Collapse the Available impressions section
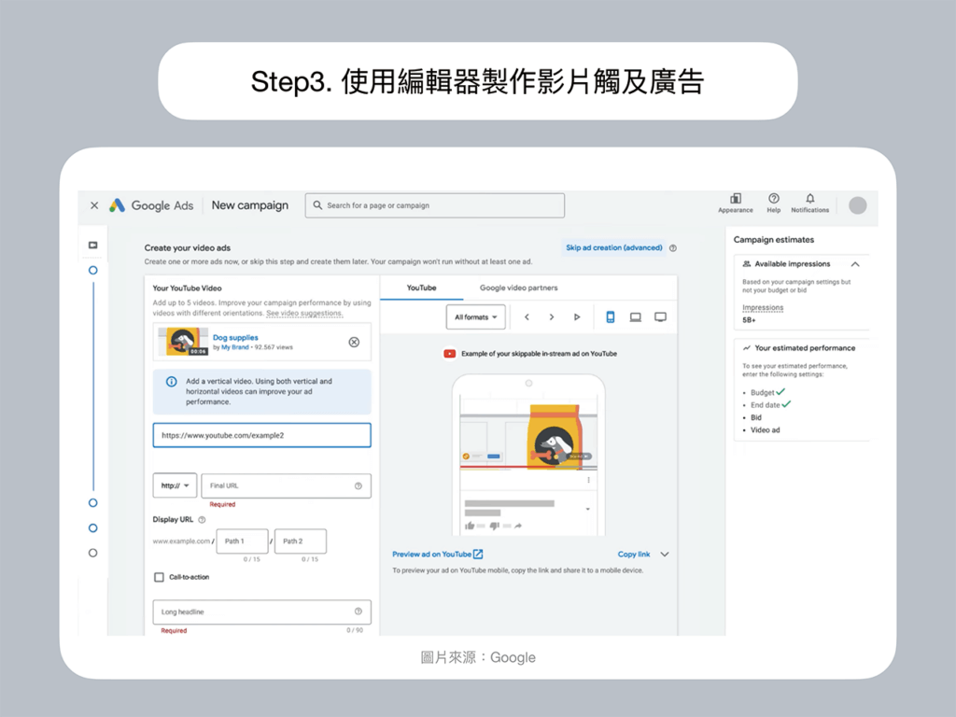 coord(855,264)
